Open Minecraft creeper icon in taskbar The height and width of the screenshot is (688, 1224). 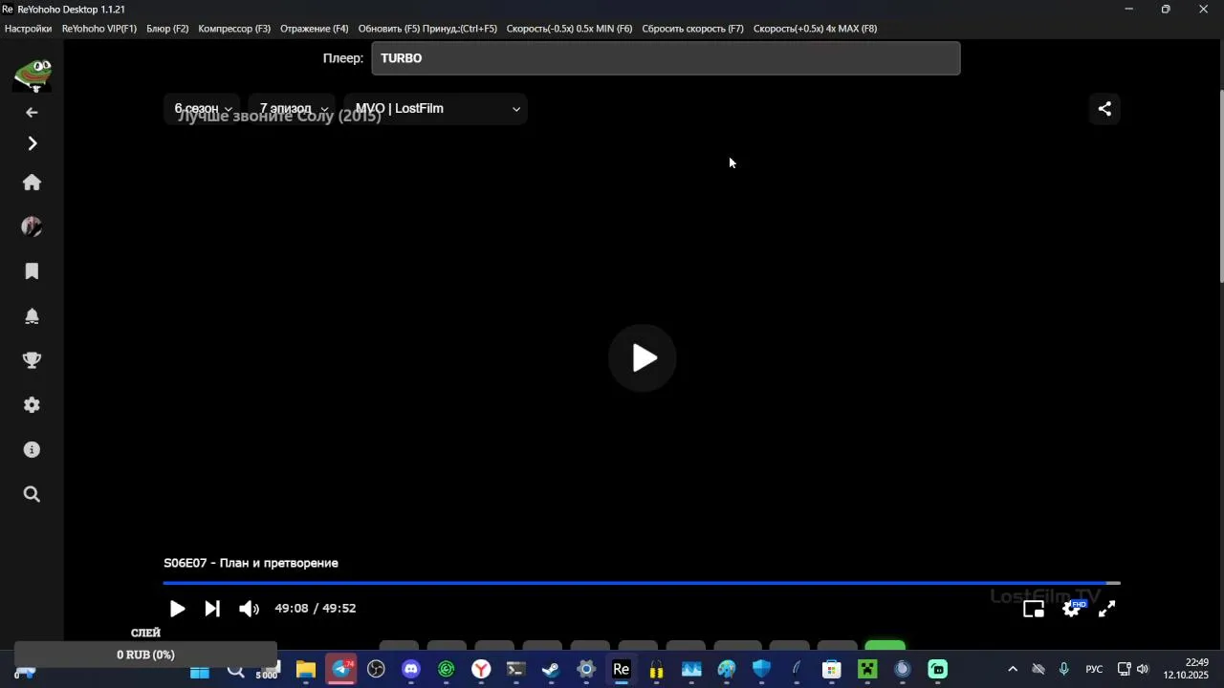coord(867,671)
